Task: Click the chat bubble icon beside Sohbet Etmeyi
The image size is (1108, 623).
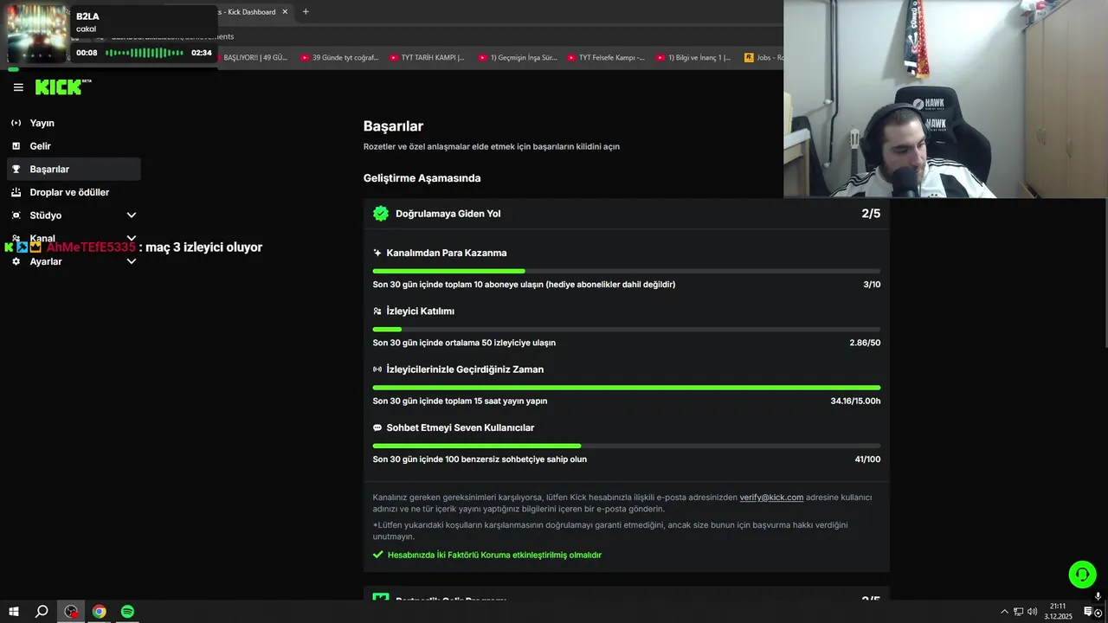Action: 377,427
